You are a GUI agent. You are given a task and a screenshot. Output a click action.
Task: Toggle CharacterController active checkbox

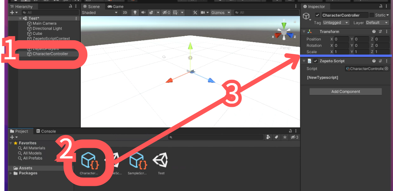tap(317, 15)
